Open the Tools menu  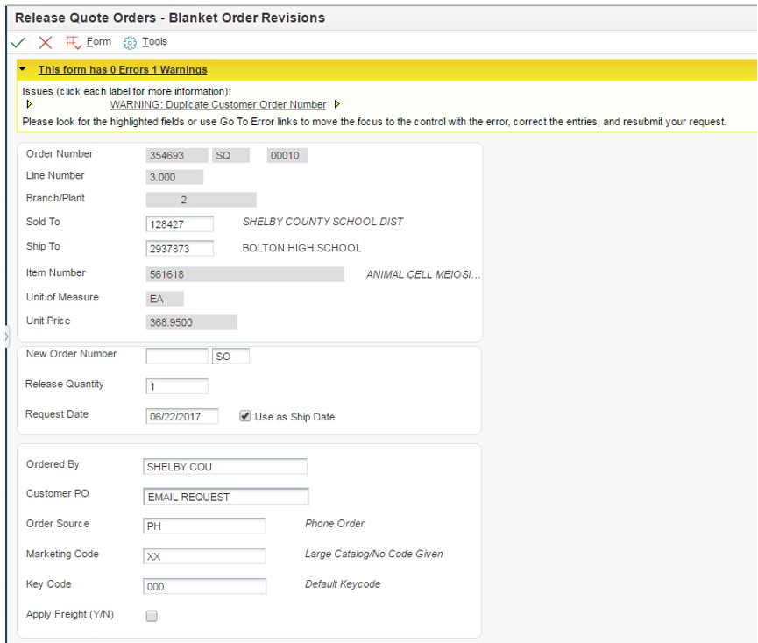(154, 42)
